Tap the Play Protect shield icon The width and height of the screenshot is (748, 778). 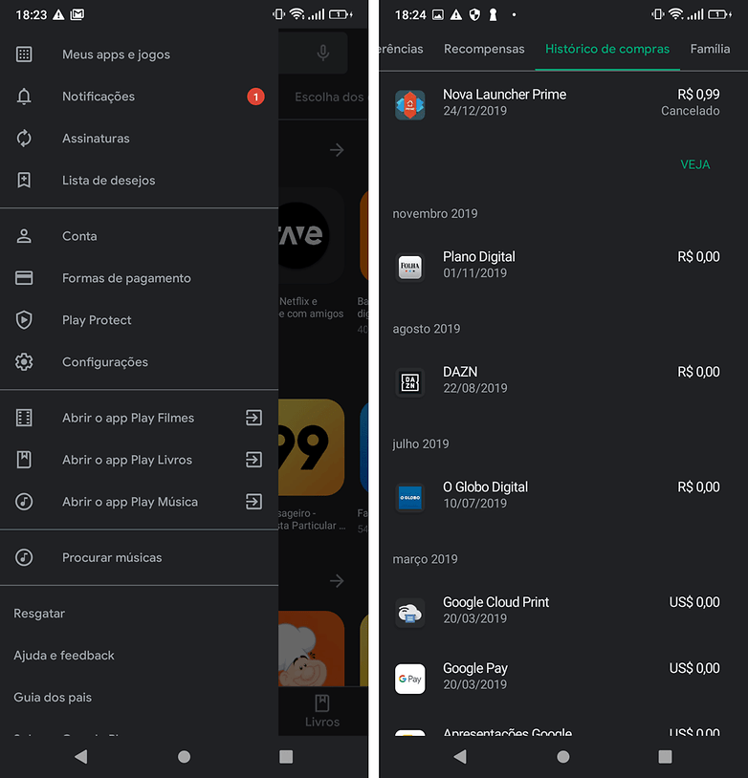point(24,320)
